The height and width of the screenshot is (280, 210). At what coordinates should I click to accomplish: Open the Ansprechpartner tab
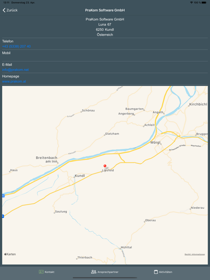coord(105,272)
